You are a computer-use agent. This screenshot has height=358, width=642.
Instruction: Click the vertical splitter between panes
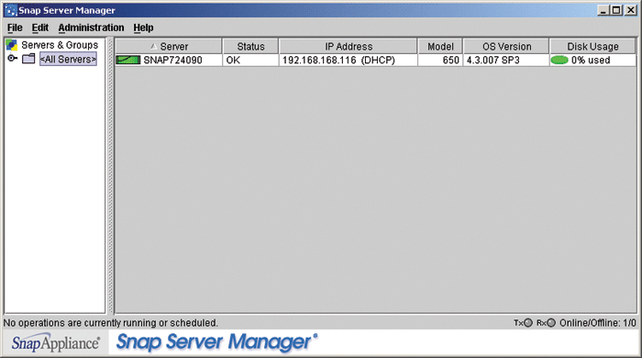click(110, 175)
